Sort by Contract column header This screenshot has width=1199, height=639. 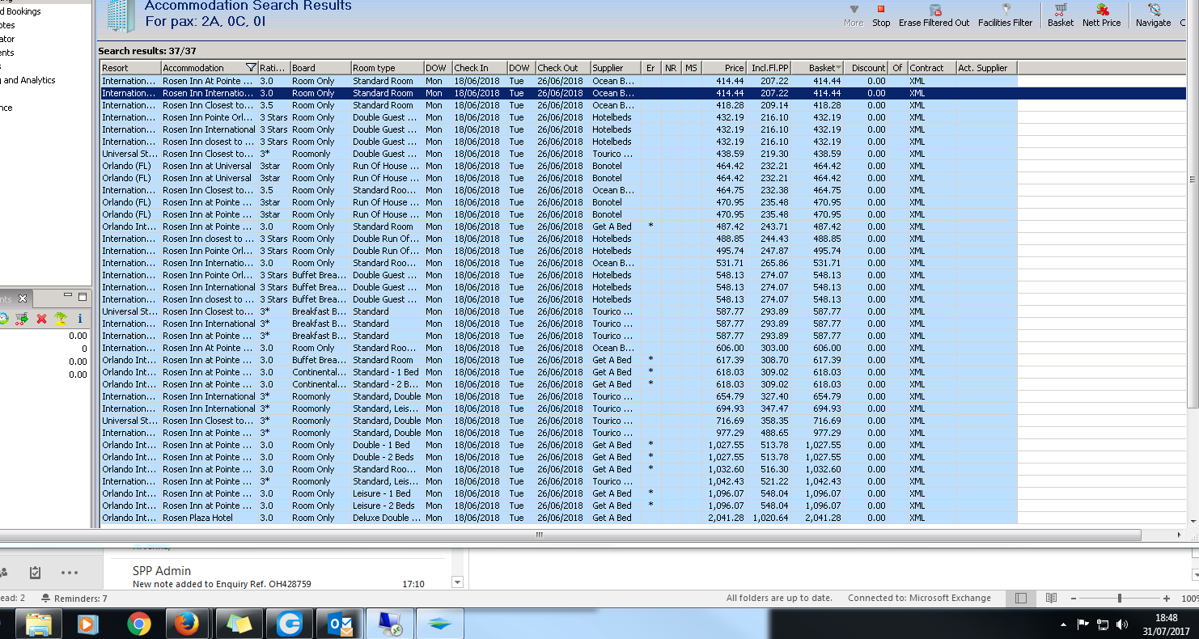click(931, 68)
